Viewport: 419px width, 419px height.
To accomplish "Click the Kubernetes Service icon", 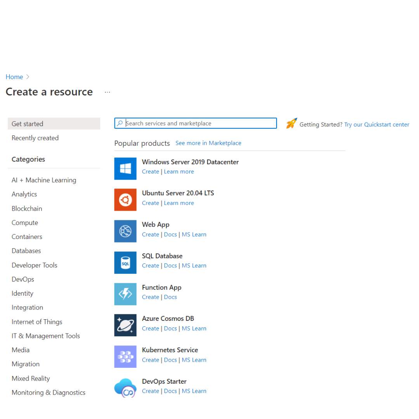I will point(125,357).
